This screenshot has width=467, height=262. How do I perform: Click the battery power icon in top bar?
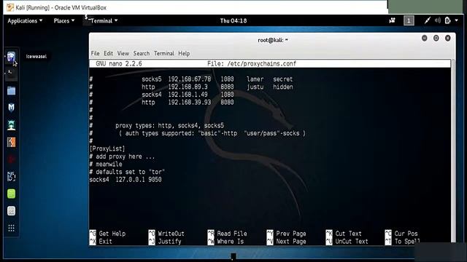(x=447, y=20)
